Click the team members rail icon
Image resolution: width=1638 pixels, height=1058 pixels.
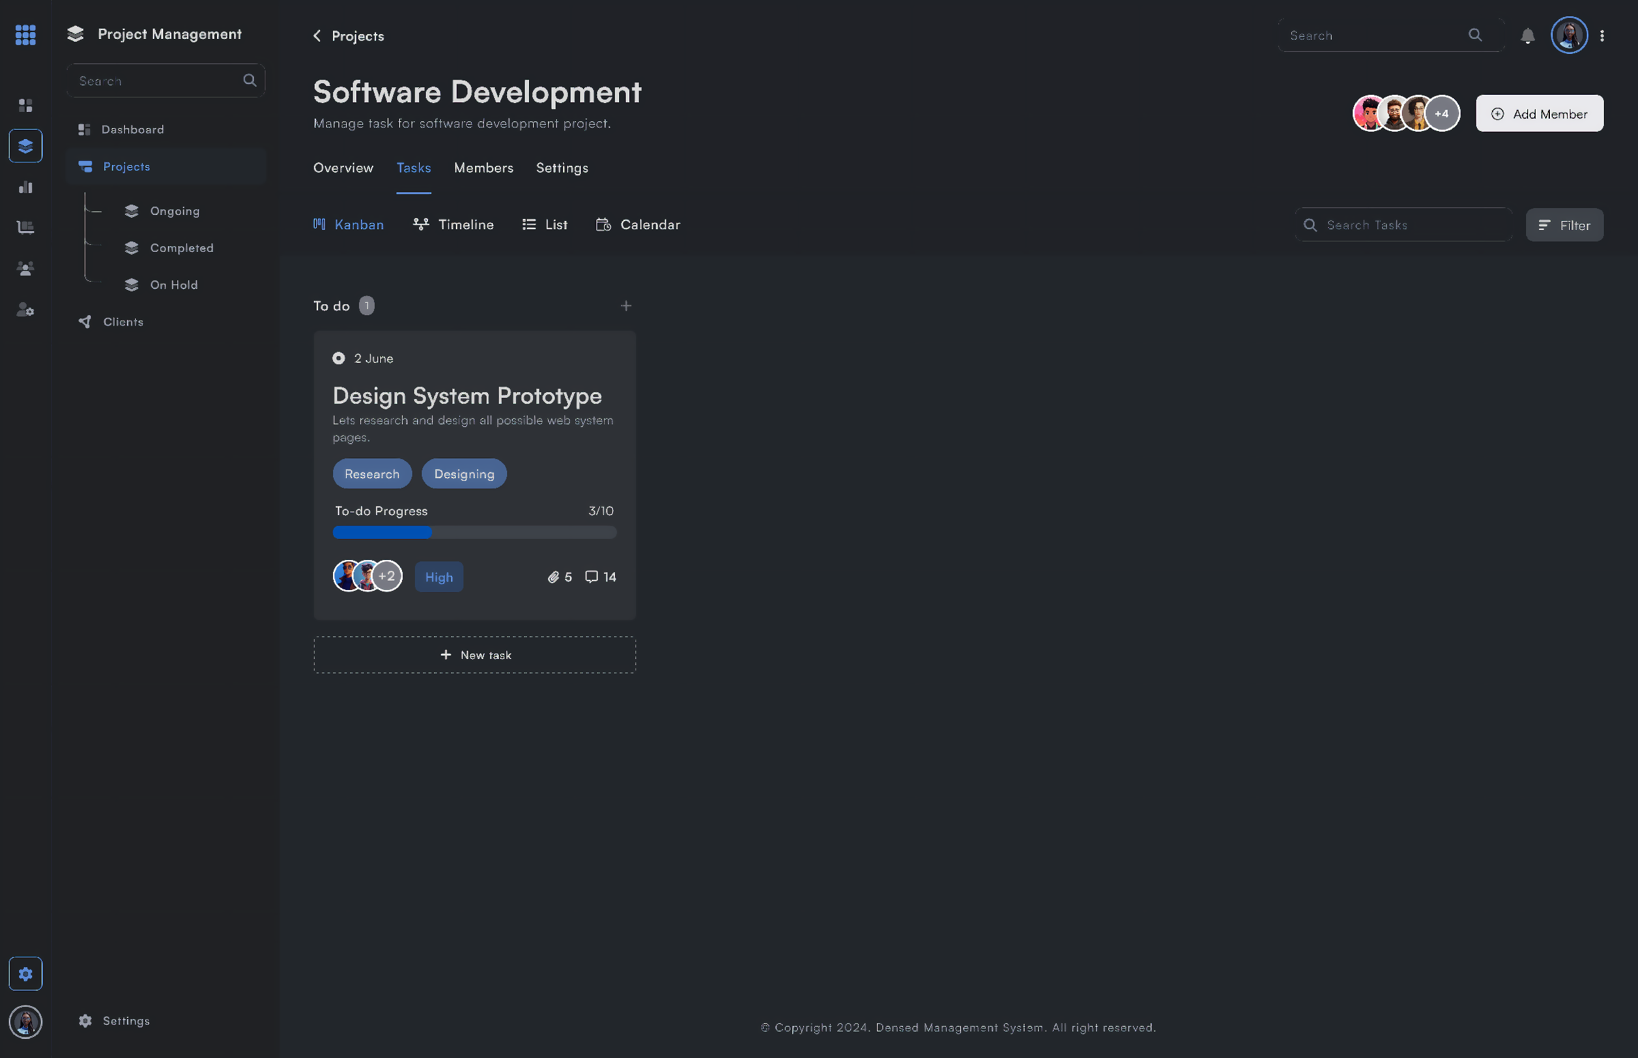(25, 269)
